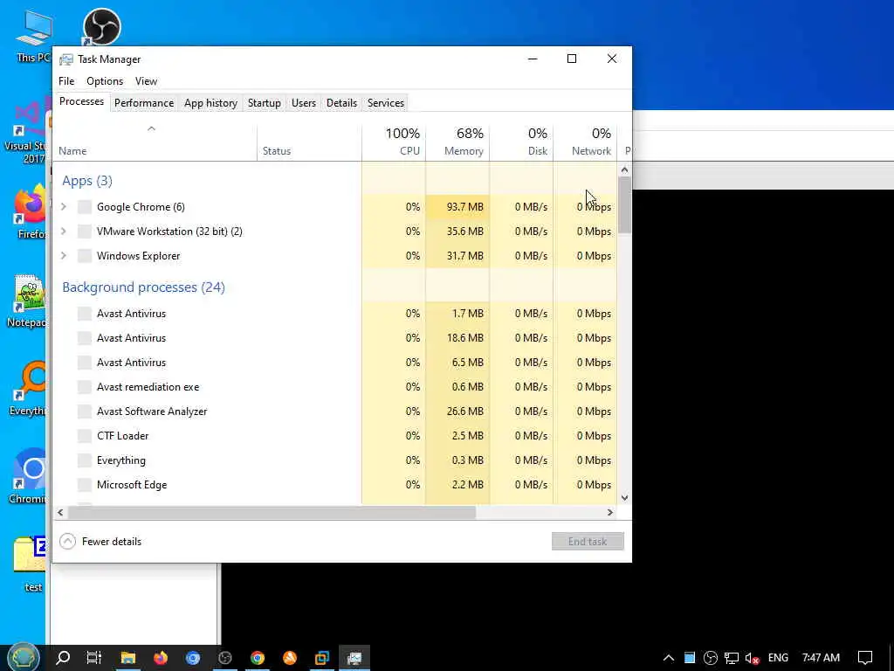Click the horizontal scrollbar left arrow
Image resolution: width=894 pixels, height=671 pixels.
60,512
